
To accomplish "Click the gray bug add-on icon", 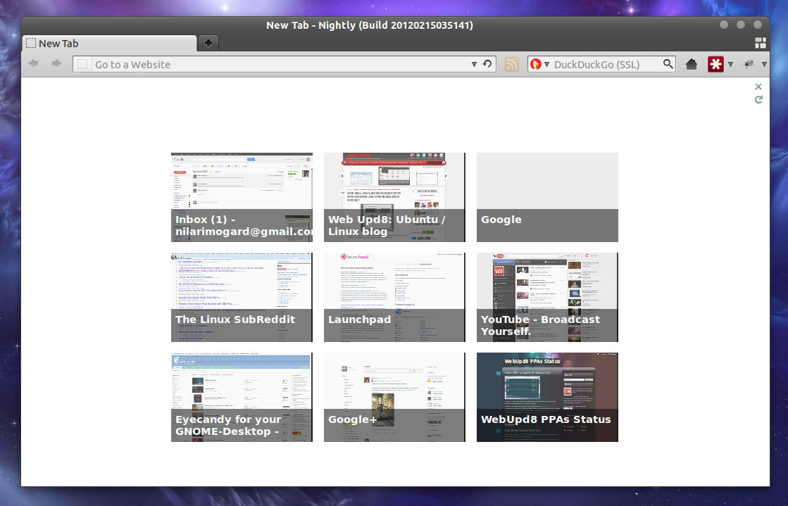I will click(749, 64).
